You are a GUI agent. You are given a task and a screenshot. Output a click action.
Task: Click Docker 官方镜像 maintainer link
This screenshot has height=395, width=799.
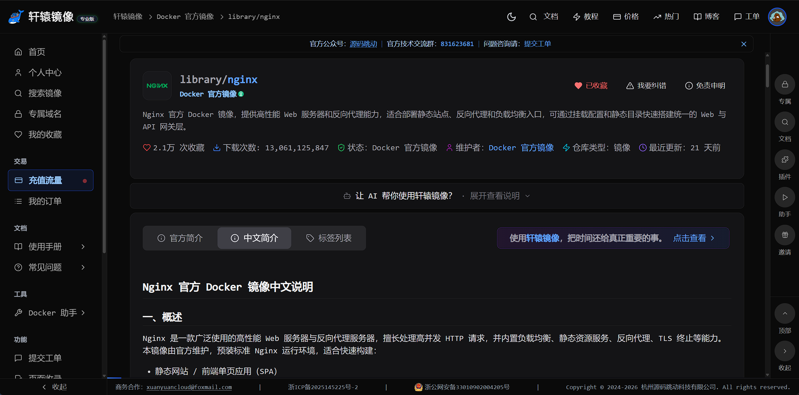[x=521, y=148]
